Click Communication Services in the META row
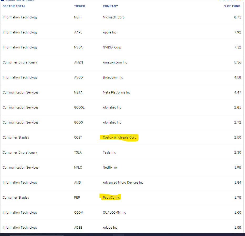This screenshot has height=236, width=245. click(21, 92)
